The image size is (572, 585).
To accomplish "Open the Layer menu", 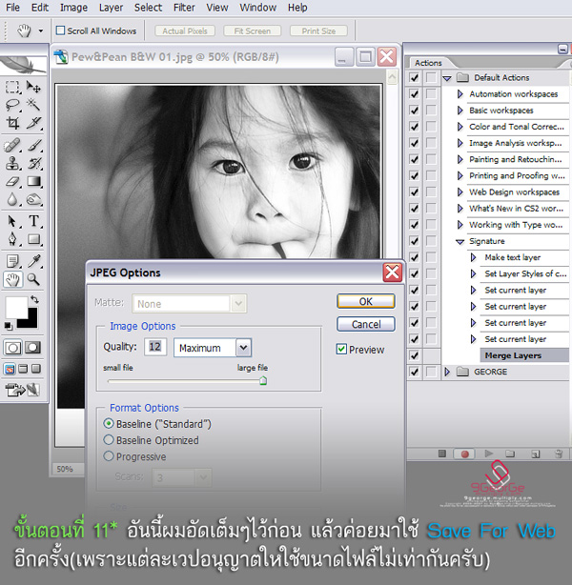I will click(111, 8).
